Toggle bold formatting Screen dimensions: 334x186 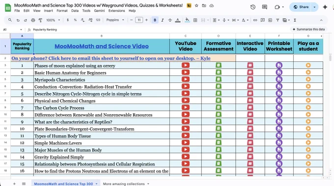(155, 20)
